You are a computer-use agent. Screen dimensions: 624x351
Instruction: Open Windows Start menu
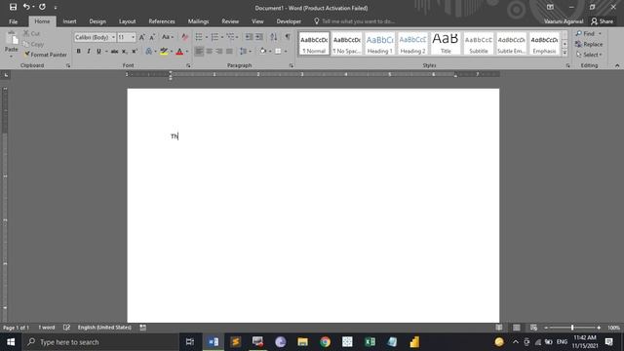coord(11,342)
